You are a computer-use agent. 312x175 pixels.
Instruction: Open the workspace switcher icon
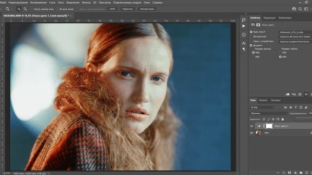pos(306,9)
